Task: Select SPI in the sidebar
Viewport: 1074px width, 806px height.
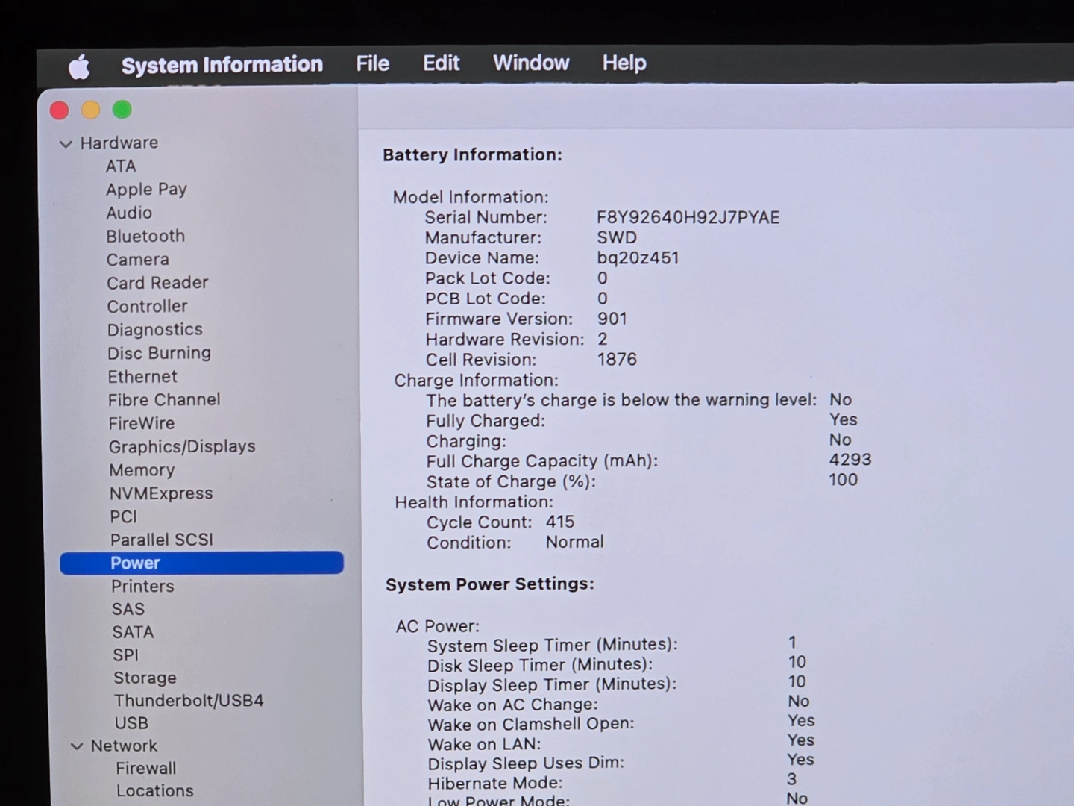Action: [x=125, y=655]
